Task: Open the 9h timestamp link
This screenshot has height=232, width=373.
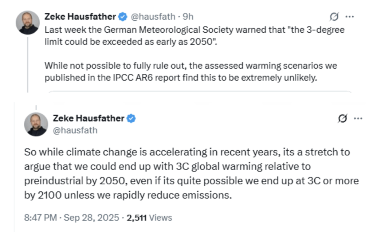Action: coord(188,17)
